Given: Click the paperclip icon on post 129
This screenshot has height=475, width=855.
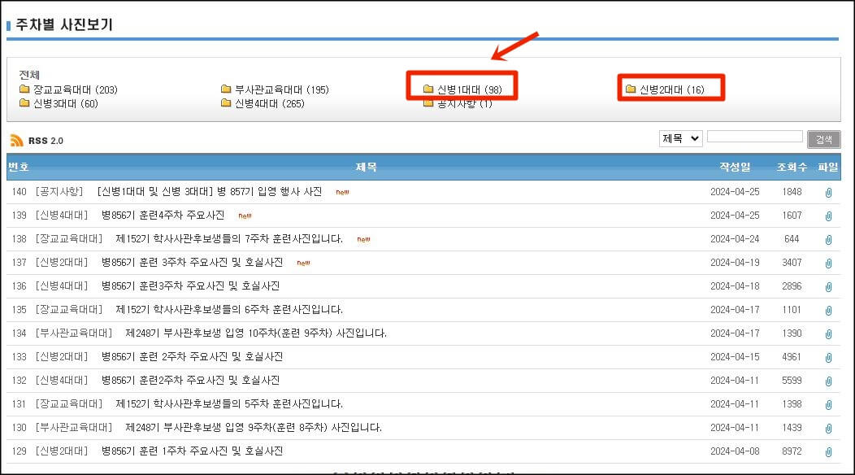Looking at the screenshot, I should pos(830,451).
